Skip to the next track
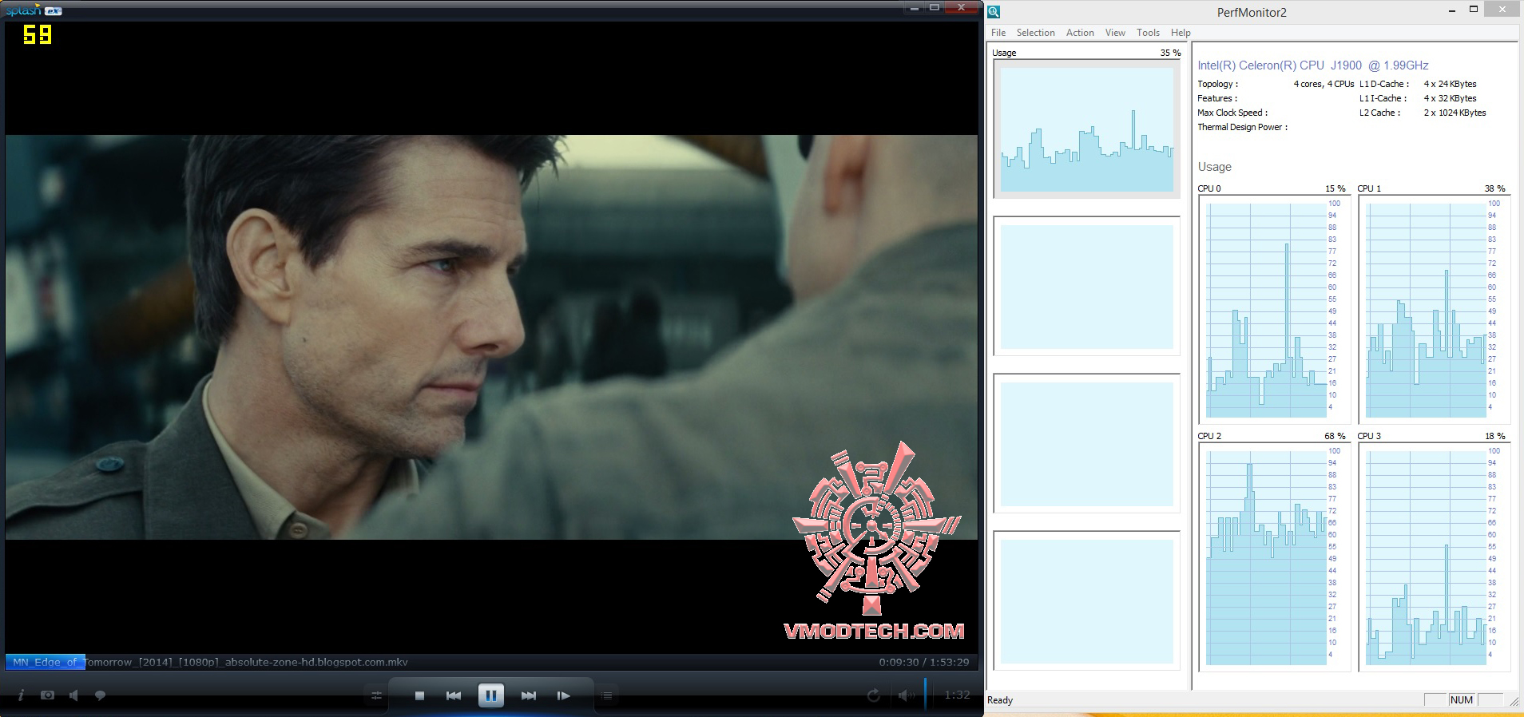Screen dimensions: 1524x717 point(528,695)
